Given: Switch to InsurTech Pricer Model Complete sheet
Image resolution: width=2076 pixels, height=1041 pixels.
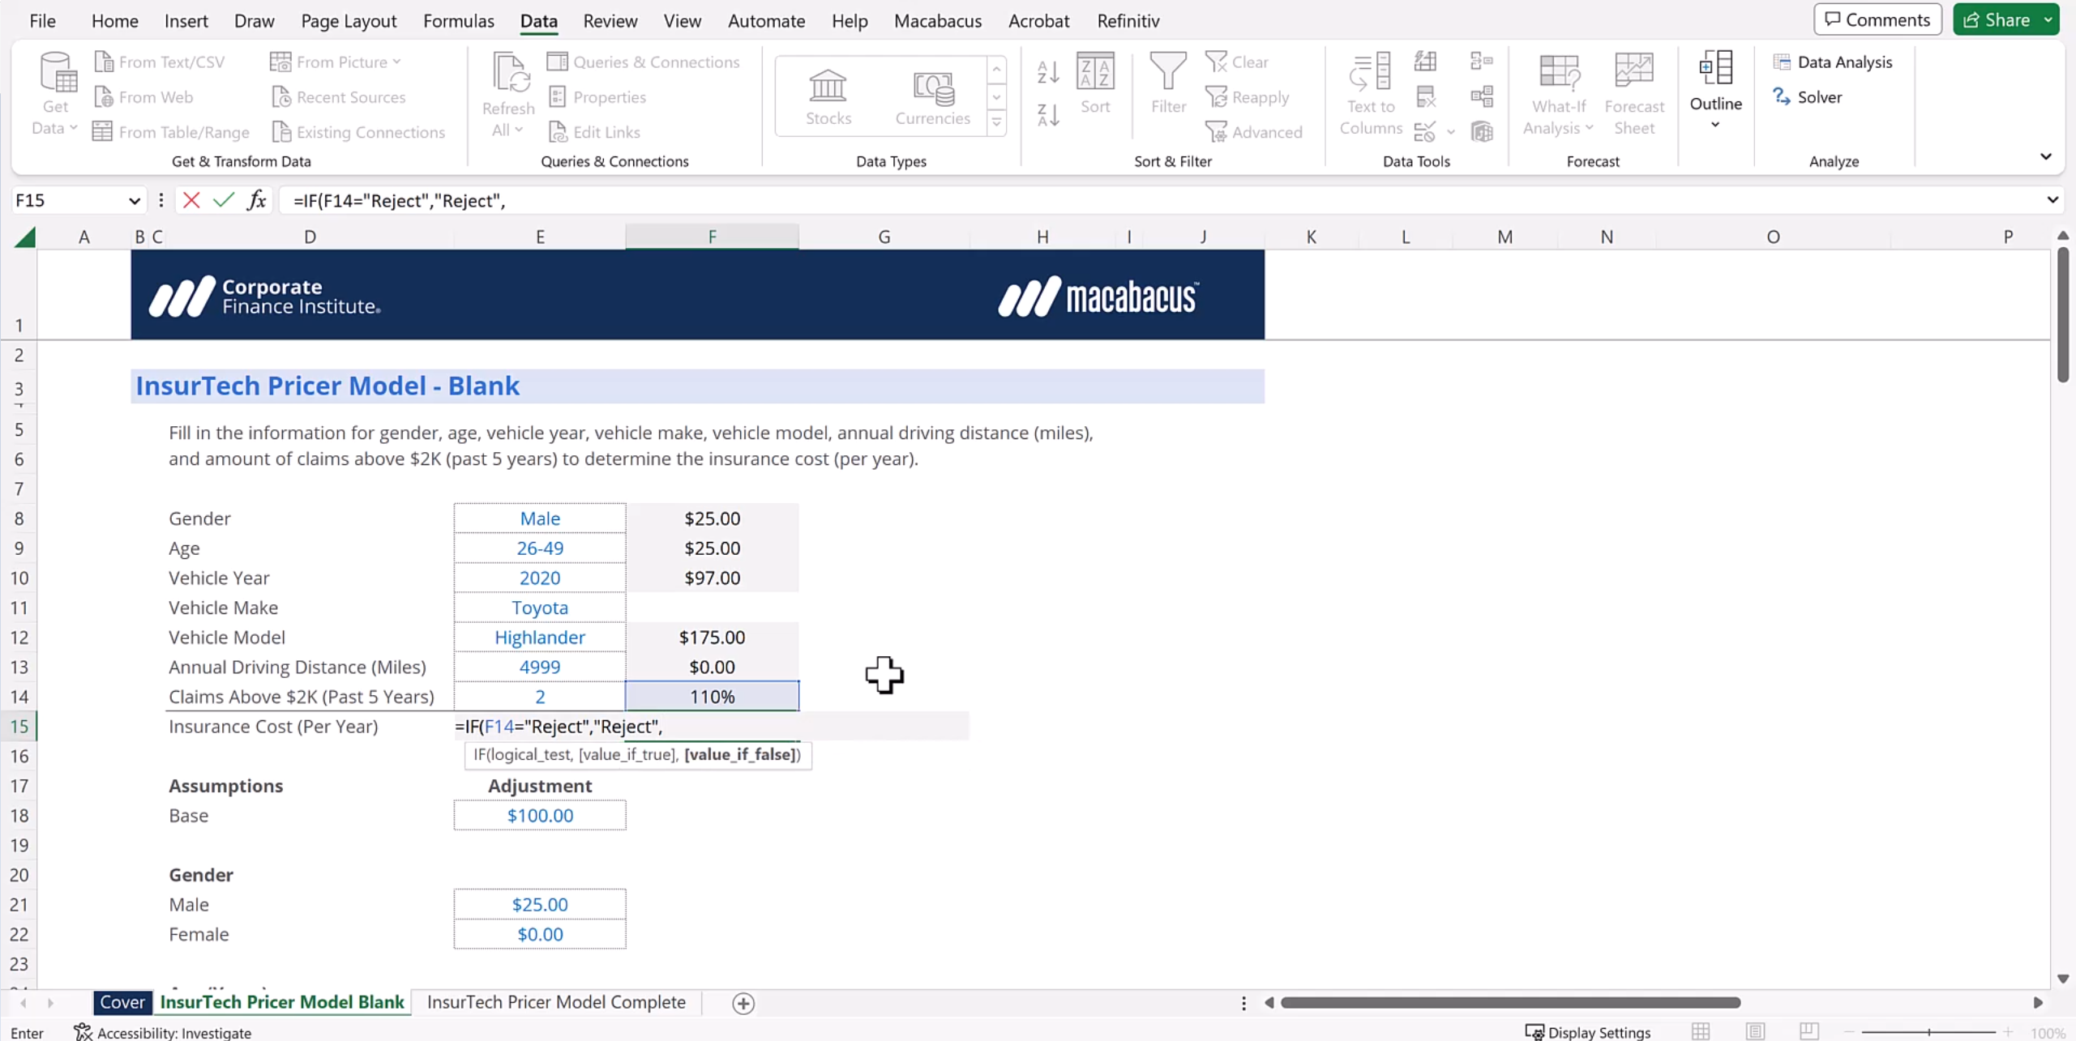Looking at the screenshot, I should (x=556, y=1002).
